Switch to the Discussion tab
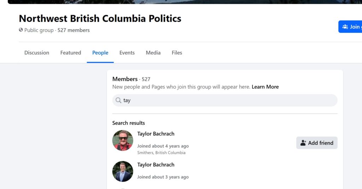This screenshot has width=362, height=189. (37, 53)
